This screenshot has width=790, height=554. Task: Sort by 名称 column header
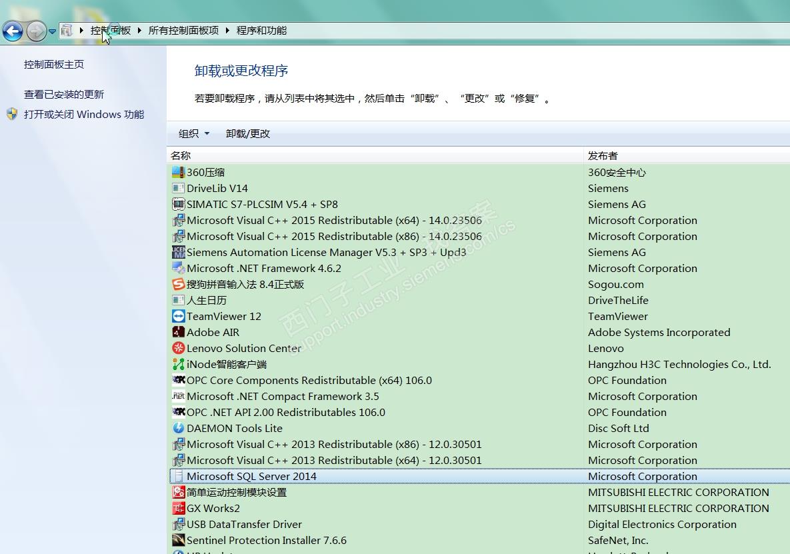pos(181,155)
